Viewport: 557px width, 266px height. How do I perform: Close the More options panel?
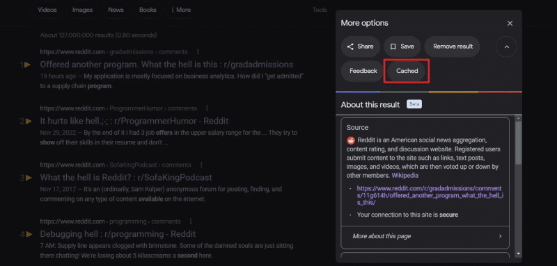click(510, 24)
